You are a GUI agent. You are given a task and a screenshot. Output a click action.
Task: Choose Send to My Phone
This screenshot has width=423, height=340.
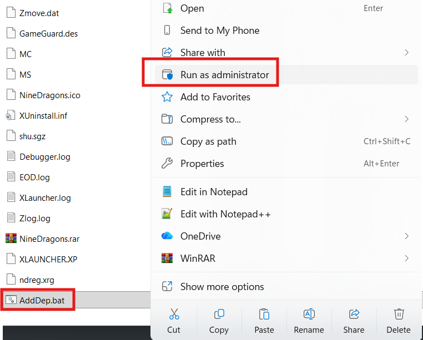pyautogui.click(x=219, y=31)
